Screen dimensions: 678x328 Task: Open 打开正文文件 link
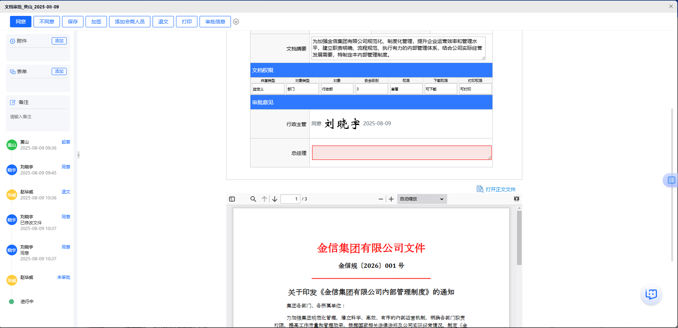click(x=496, y=189)
